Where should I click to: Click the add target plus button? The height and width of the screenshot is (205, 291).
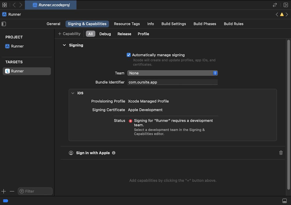coord(3,191)
